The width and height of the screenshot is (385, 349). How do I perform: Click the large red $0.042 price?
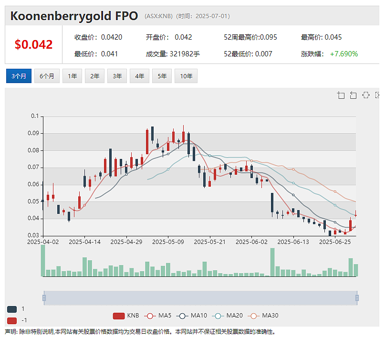tap(34, 44)
